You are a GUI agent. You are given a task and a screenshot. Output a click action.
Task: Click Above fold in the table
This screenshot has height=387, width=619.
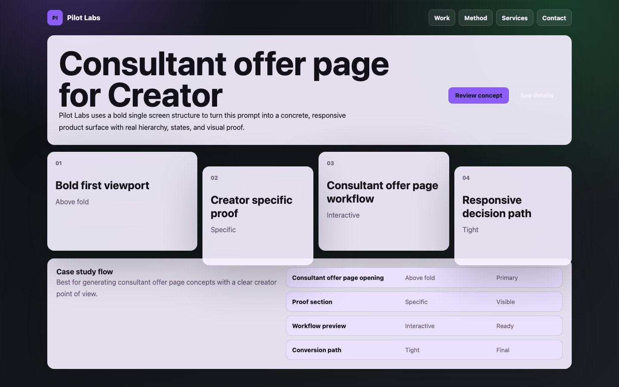point(420,278)
